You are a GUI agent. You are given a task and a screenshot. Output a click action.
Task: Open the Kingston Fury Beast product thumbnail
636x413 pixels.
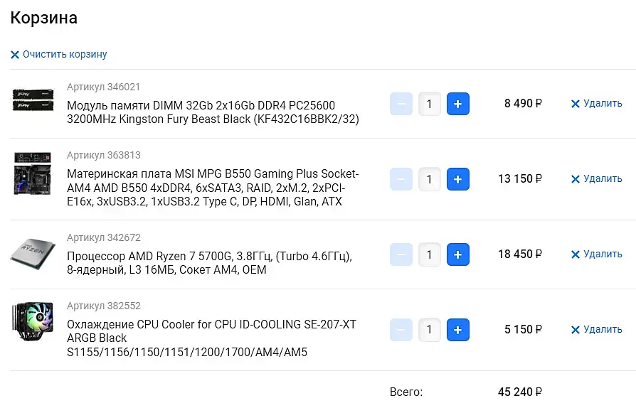coord(33,100)
